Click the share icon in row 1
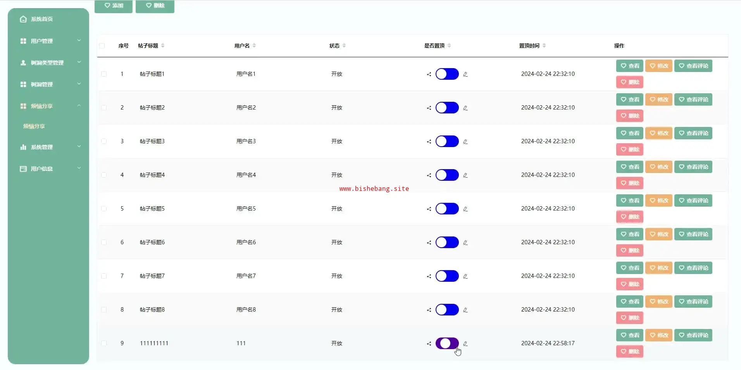The image size is (741, 370). tap(429, 74)
